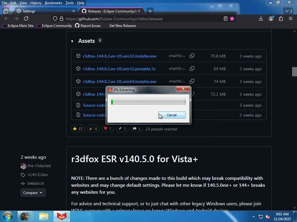Viewport: 297px width, 222px height.
Task: Click the party popper reaction 4
Action: pos(93,129)
